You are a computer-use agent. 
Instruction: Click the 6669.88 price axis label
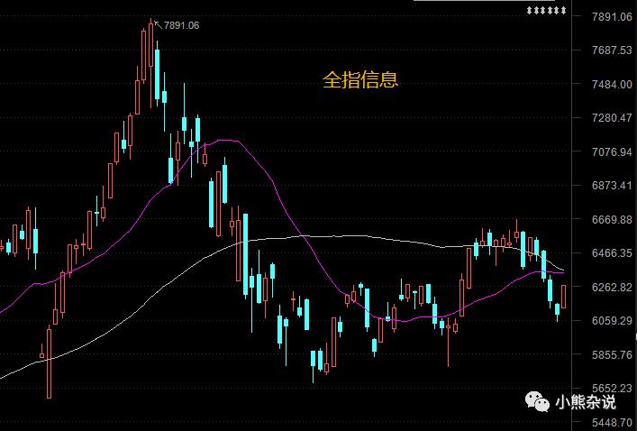(x=612, y=220)
